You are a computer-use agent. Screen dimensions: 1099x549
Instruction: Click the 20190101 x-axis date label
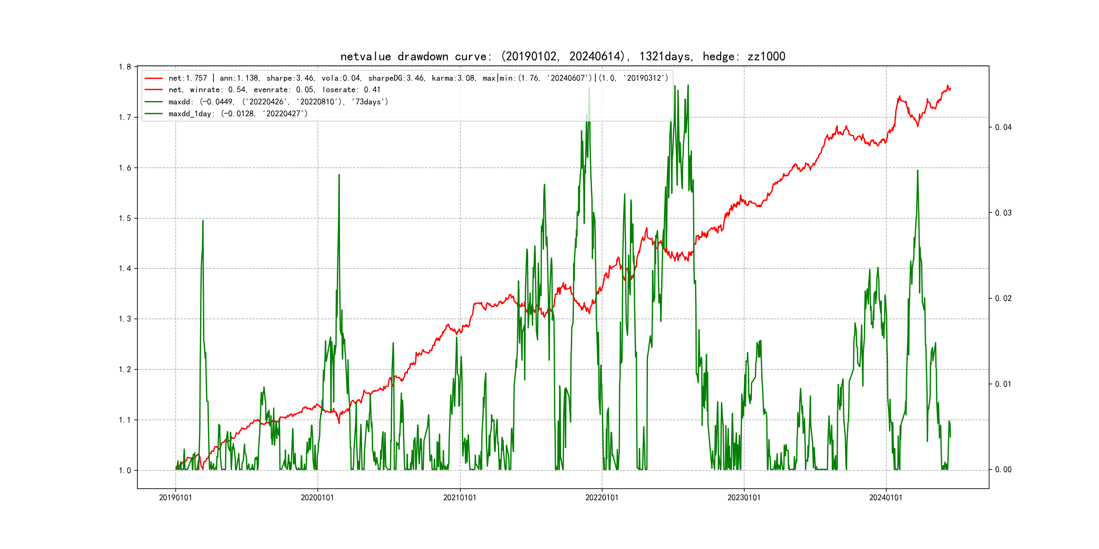coord(175,497)
